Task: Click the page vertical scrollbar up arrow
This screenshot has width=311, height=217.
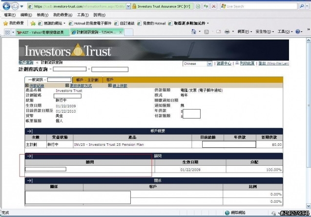Action: tap(309, 40)
